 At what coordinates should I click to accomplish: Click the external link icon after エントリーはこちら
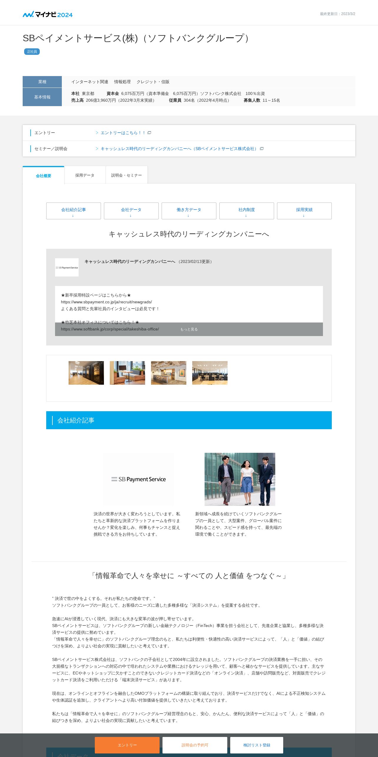149,133
